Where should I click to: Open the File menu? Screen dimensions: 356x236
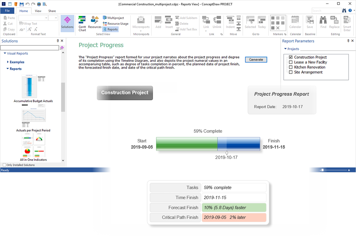7,11
